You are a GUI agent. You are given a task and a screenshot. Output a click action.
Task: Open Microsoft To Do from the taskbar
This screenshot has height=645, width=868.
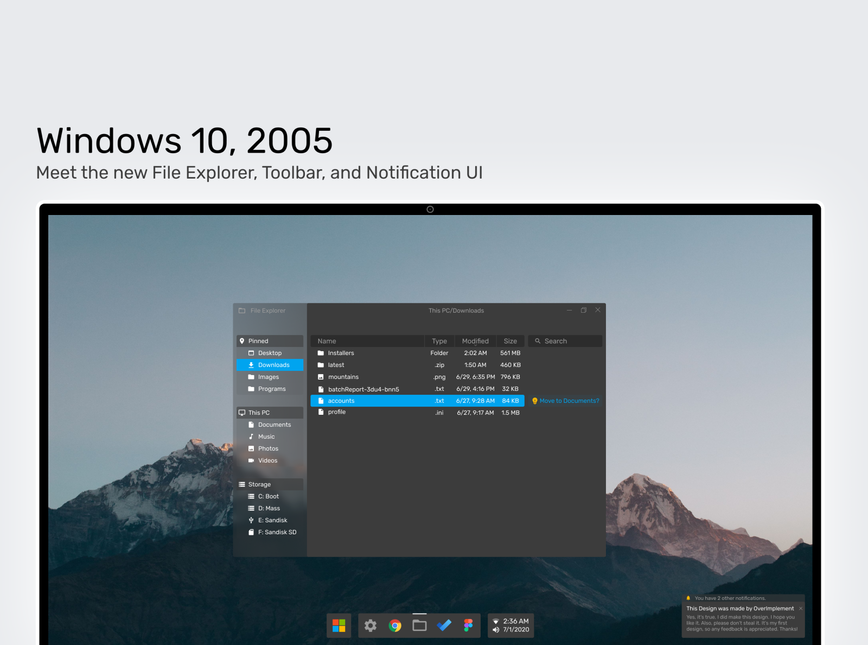click(444, 625)
